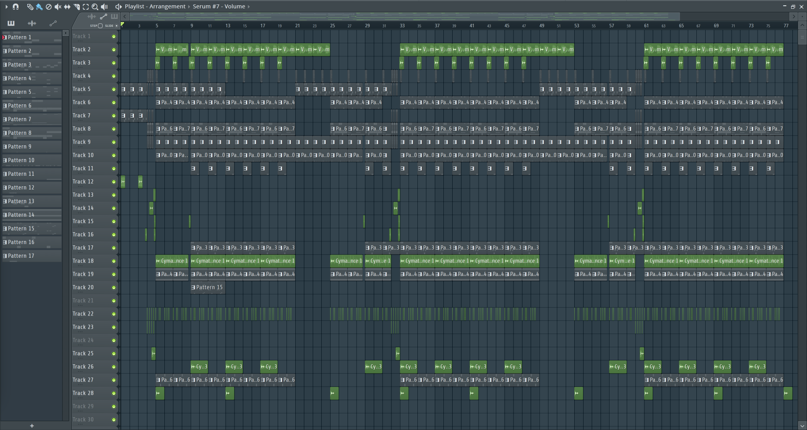Image resolution: width=807 pixels, height=430 pixels.
Task: Click the Playback scrub tool
Action: (x=104, y=7)
